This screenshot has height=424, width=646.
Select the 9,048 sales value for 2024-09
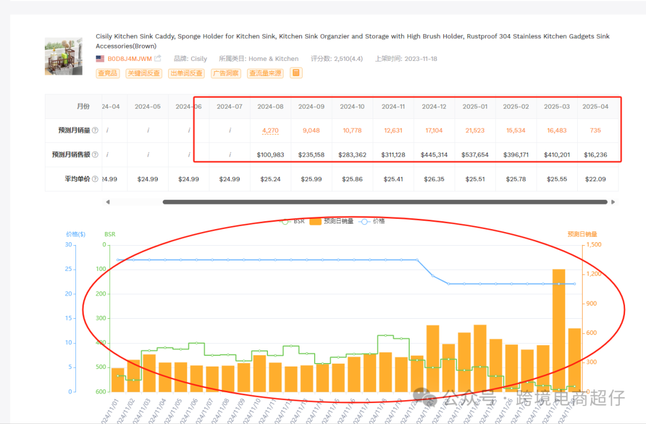click(x=311, y=130)
